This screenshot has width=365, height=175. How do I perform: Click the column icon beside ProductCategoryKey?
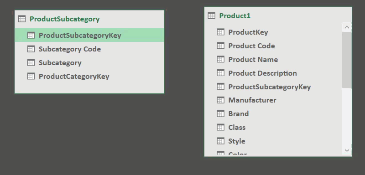pos(31,76)
